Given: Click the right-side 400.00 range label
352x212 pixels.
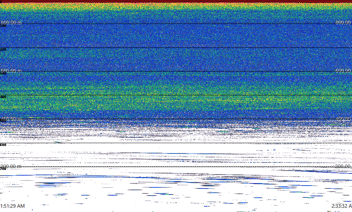Looking at the screenshot, I should coord(343,118).
